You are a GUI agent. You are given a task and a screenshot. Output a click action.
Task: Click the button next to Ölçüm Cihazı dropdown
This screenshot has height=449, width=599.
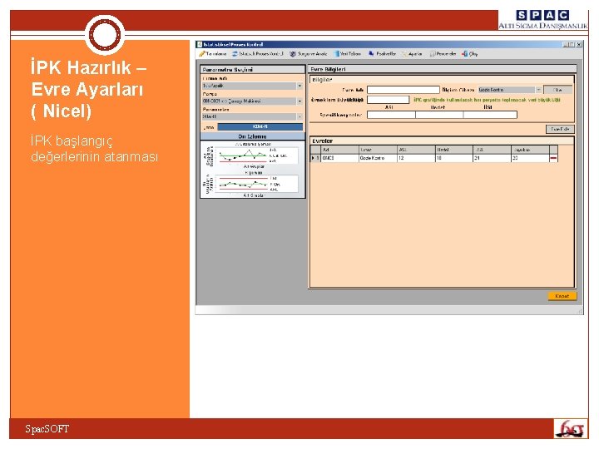point(557,90)
